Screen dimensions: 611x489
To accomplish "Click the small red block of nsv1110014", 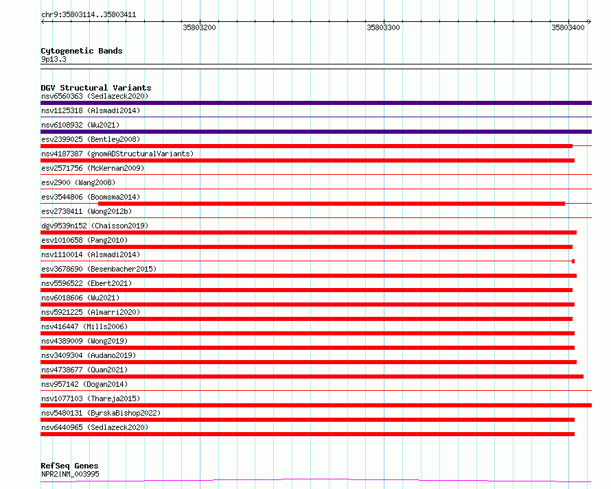I will [573, 261].
